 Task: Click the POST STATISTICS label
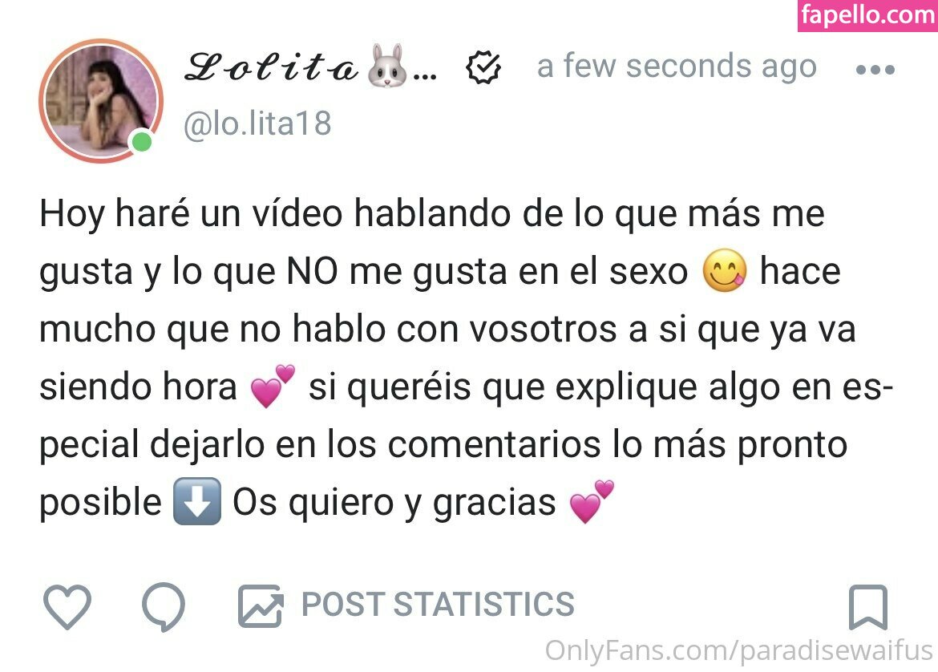tap(438, 605)
